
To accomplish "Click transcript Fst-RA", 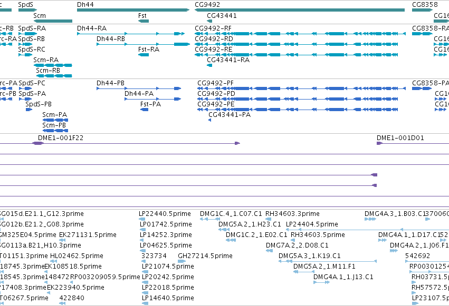I will pos(144,55).
